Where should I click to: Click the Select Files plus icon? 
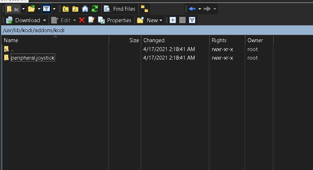click(173, 20)
